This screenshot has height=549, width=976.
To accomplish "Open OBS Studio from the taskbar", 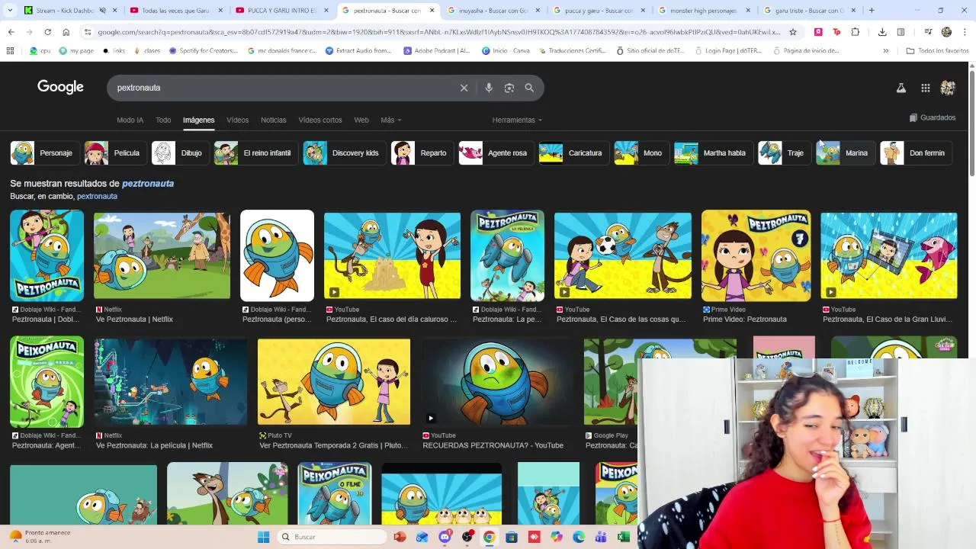I will tap(467, 537).
